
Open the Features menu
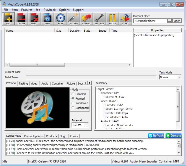click(27, 10)
